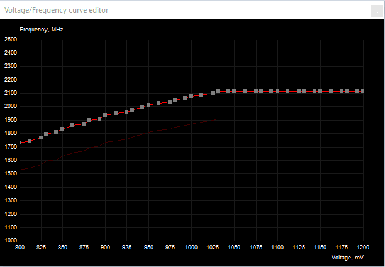
Task: Select the flat curve point at 1050 mV
Action: point(234,91)
